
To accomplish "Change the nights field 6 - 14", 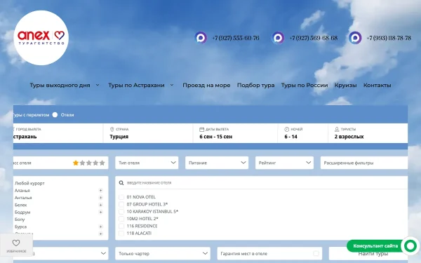I will [x=303, y=133].
